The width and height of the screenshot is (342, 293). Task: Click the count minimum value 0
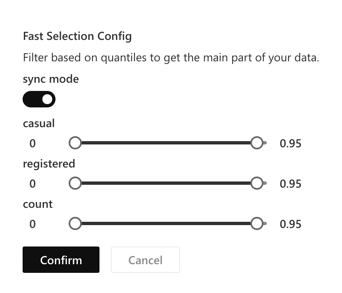point(32,224)
